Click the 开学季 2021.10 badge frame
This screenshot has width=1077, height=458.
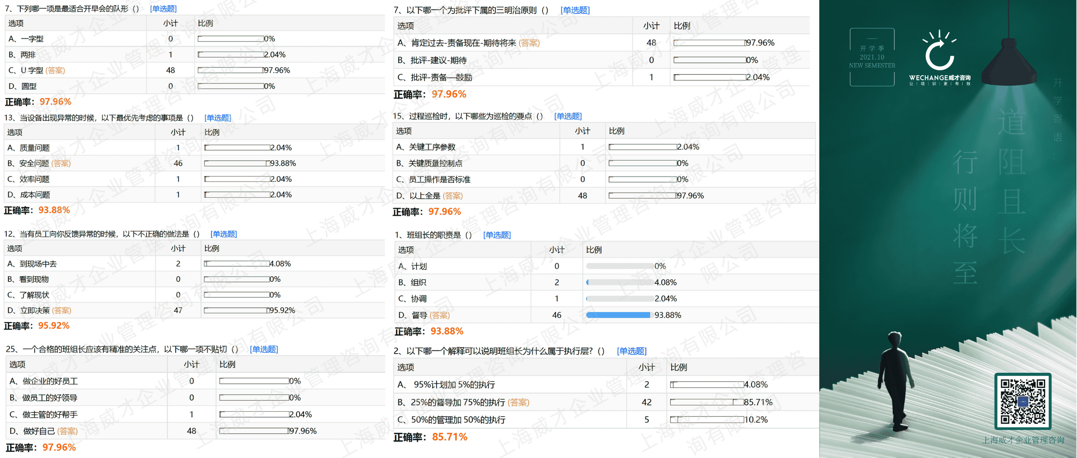click(x=872, y=57)
